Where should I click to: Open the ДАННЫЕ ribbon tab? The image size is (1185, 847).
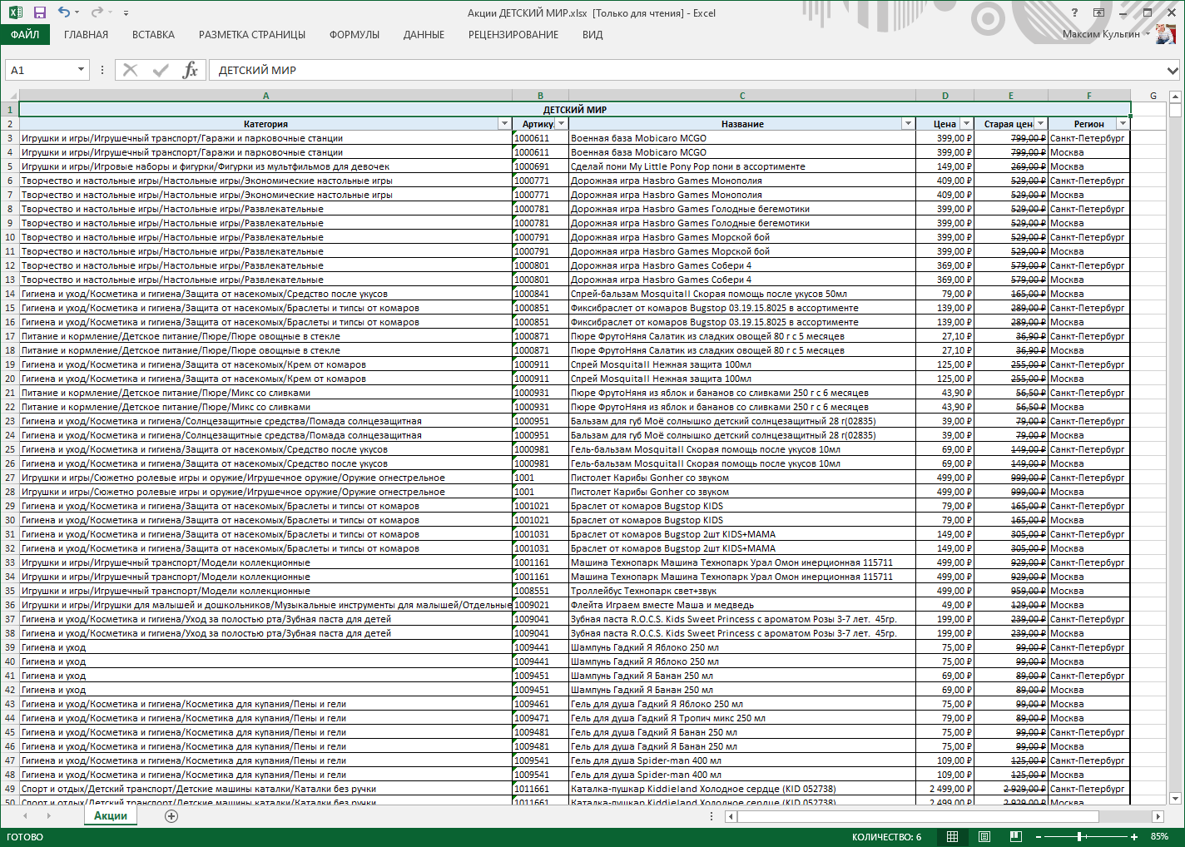click(424, 35)
